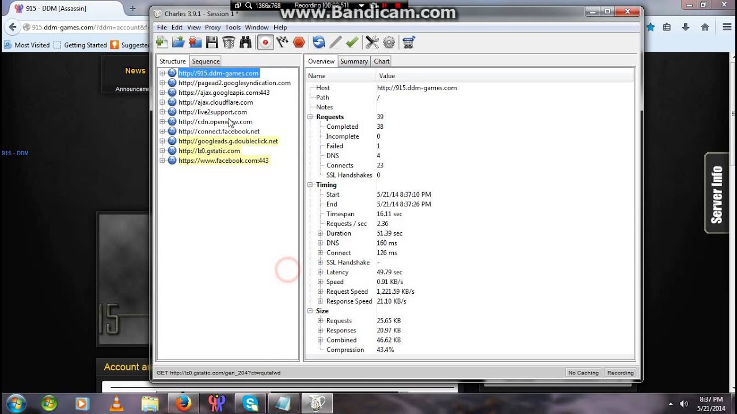Save the session with floppy disk icon
737x414 pixels.
coord(212,42)
